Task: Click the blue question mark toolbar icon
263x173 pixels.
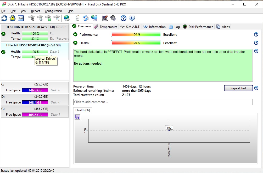Action: point(124,18)
